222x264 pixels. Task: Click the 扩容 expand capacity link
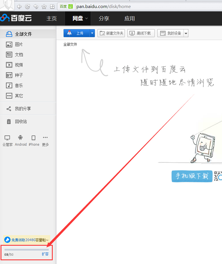click(45, 254)
